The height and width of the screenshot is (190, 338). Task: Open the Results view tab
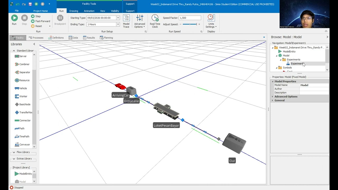tap(89, 38)
